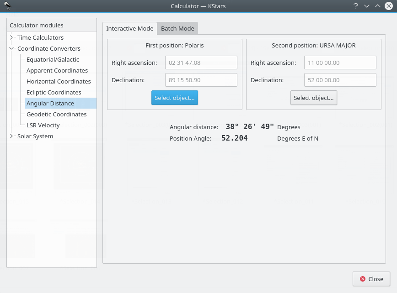Viewport: 397px width, 293px height.
Task: Open the Apparent Coordinates module
Action: (57, 70)
